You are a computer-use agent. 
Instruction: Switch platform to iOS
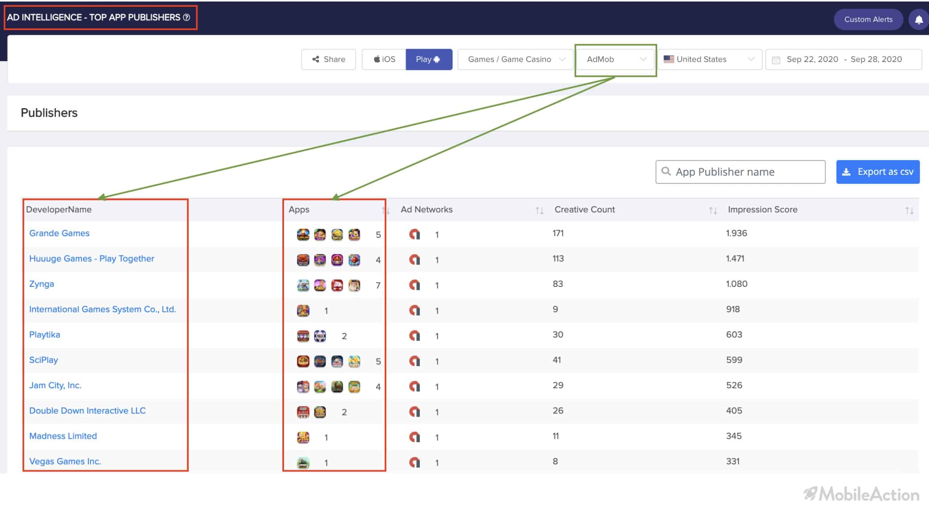pos(384,59)
